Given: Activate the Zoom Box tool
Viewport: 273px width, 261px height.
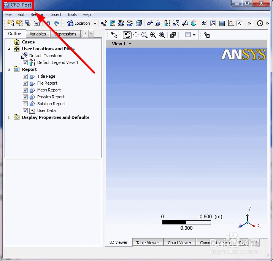Looking at the screenshot, I should pyautogui.click(x=153, y=35).
